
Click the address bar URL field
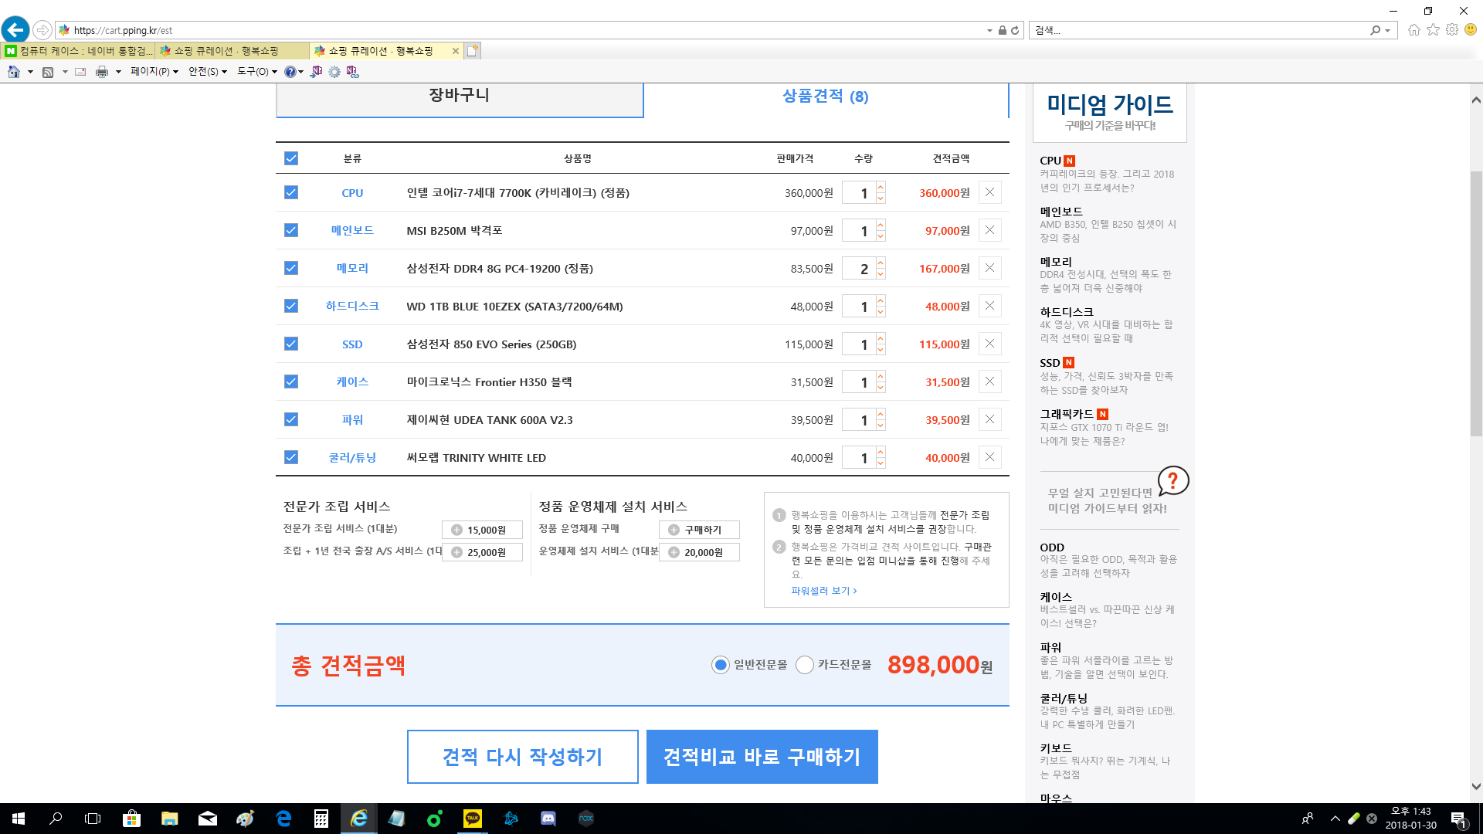pos(525,30)
